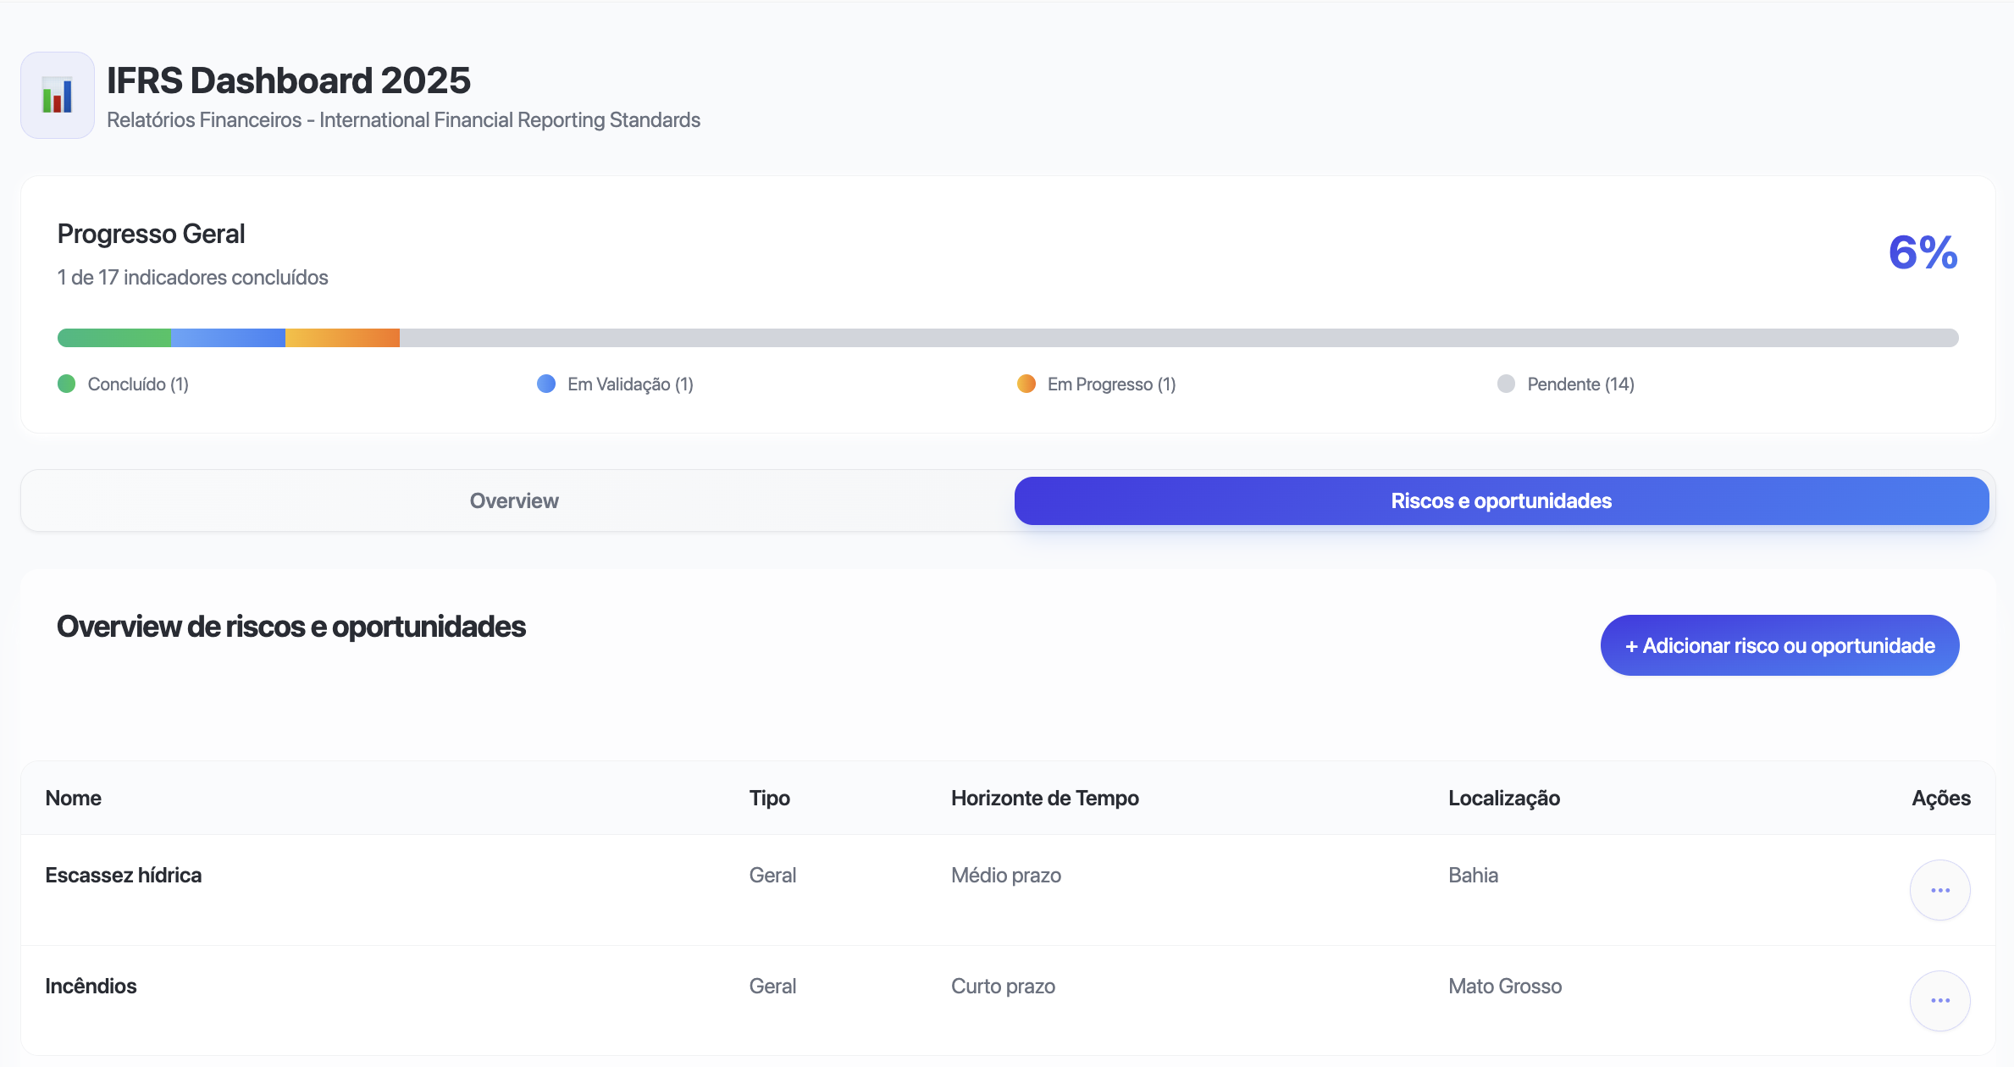Click the Localização column header

tap(1503, 798)
